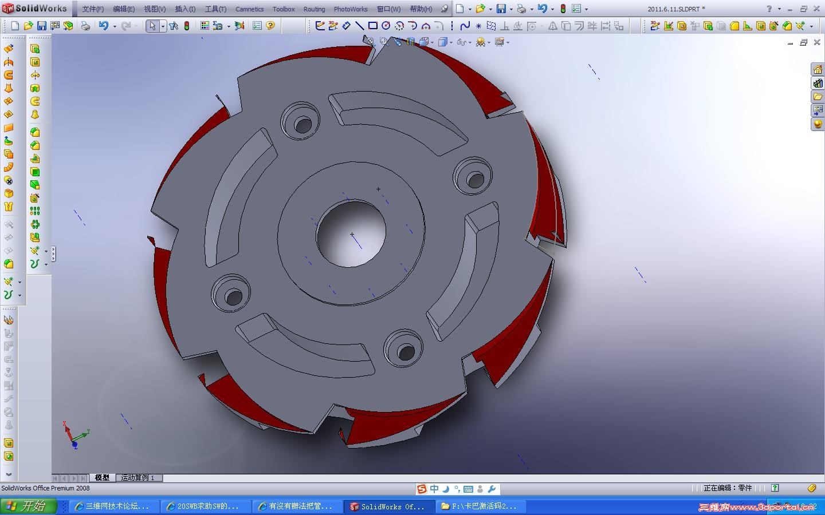Open F:\卡巴激活码 folder from taskbar

click(x=481, y=506)
